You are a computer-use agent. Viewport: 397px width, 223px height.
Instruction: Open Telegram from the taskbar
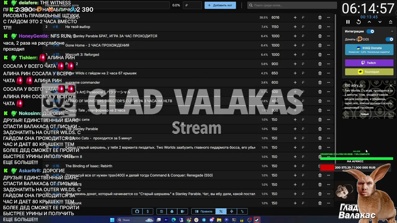(x=204, y=220)
